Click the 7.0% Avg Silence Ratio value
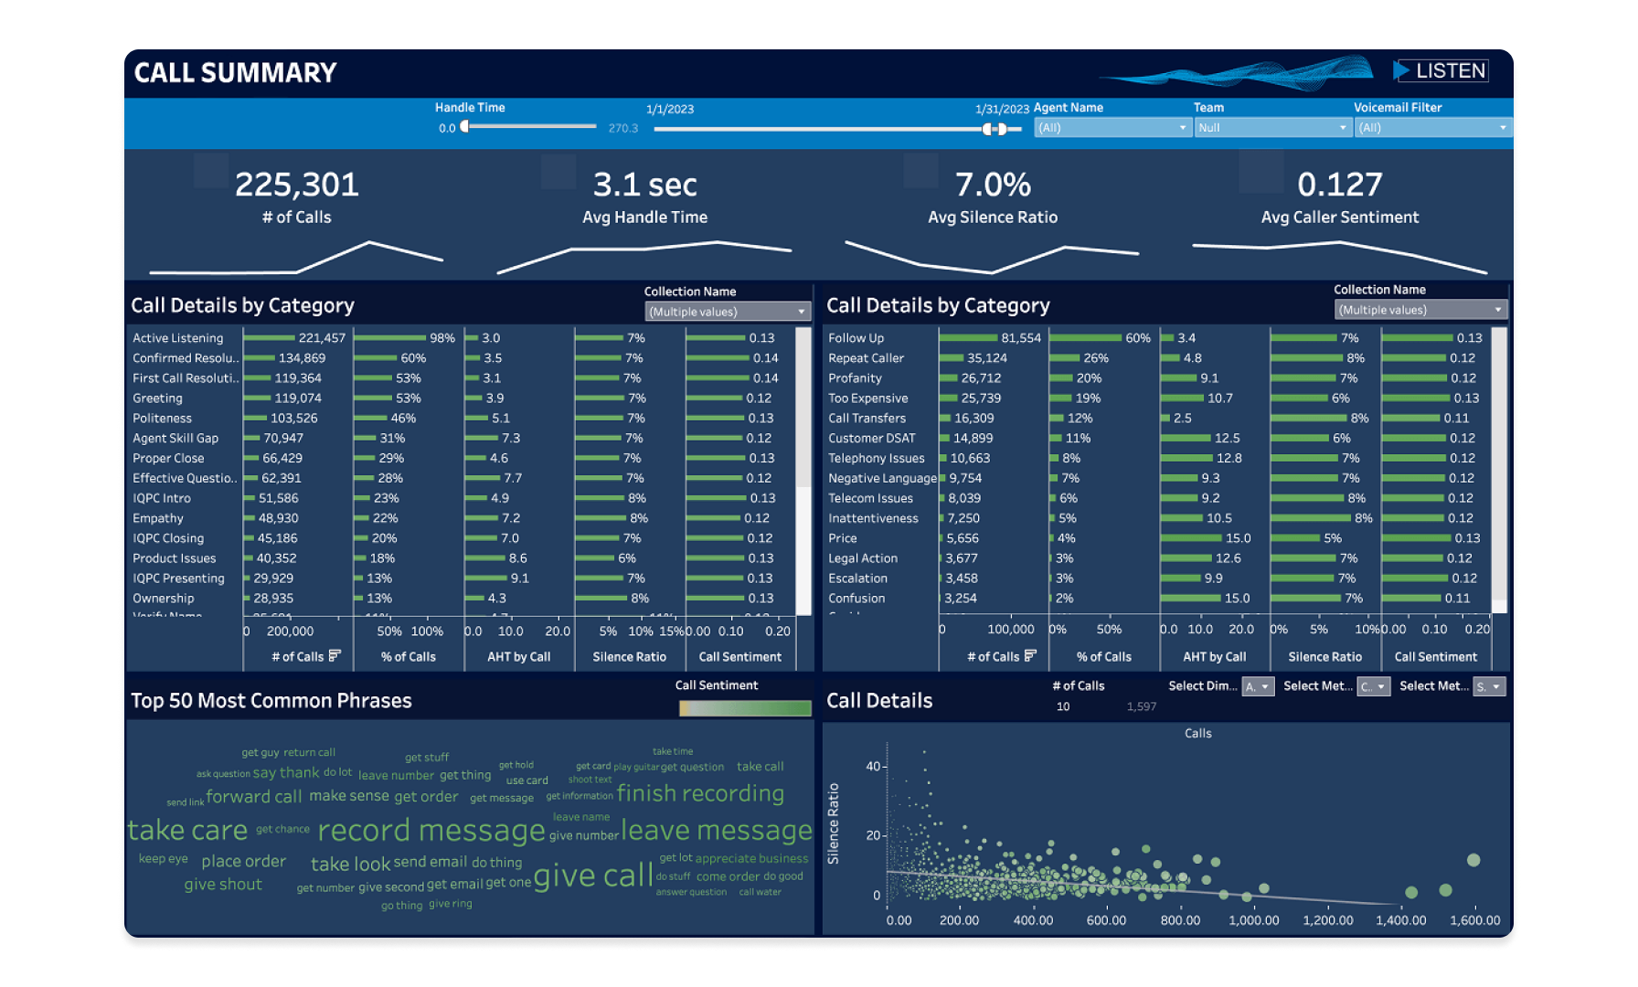The width and height of the screenshot is (1638, 987). (x=993, y=185)
